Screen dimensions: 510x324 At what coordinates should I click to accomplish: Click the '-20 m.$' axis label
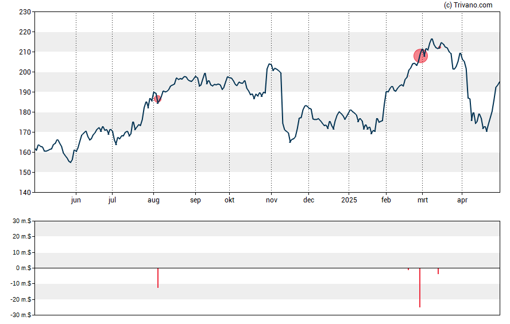(x=21, y=300)
